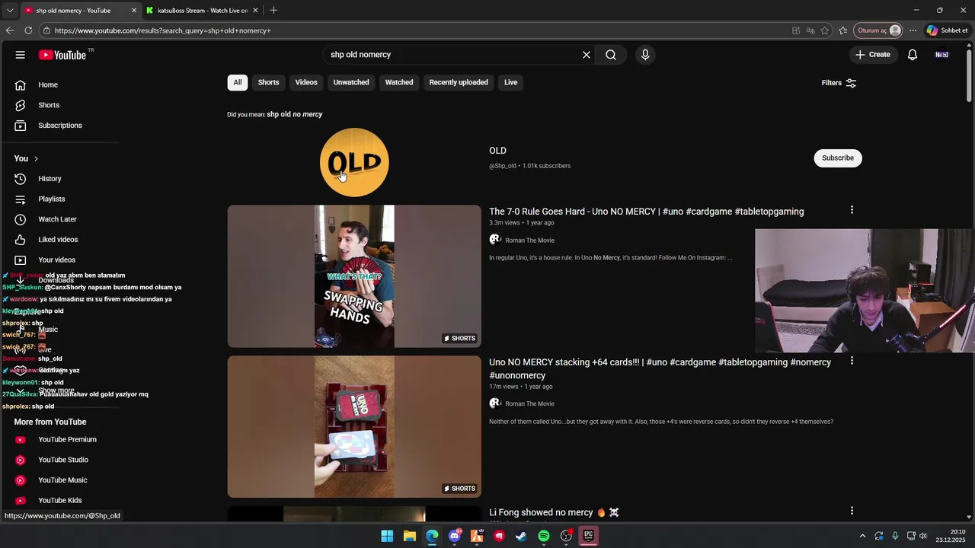This screenshot has width=975, height=548.
Task: Open the OLD channel avatar
Action: [354, 162]
